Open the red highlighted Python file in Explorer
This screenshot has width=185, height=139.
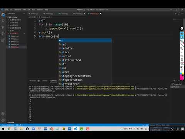point(17,47)
